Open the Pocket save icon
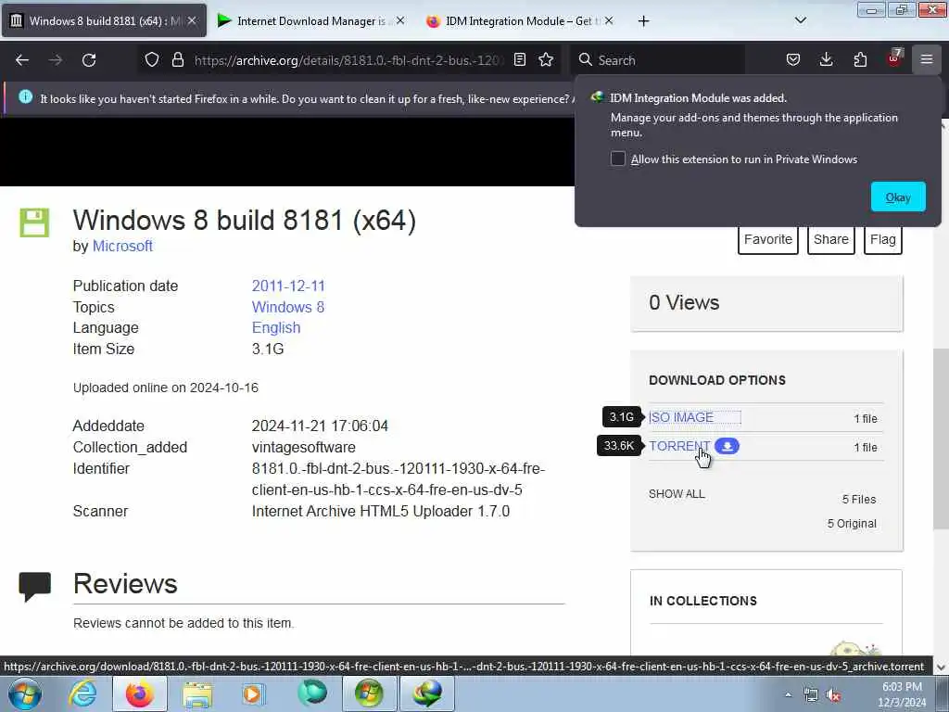 (x=793, y=59)
